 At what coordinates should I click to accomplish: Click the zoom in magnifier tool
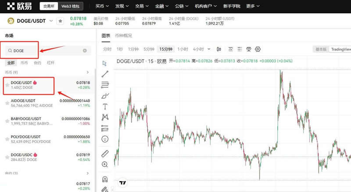point(105,164)
